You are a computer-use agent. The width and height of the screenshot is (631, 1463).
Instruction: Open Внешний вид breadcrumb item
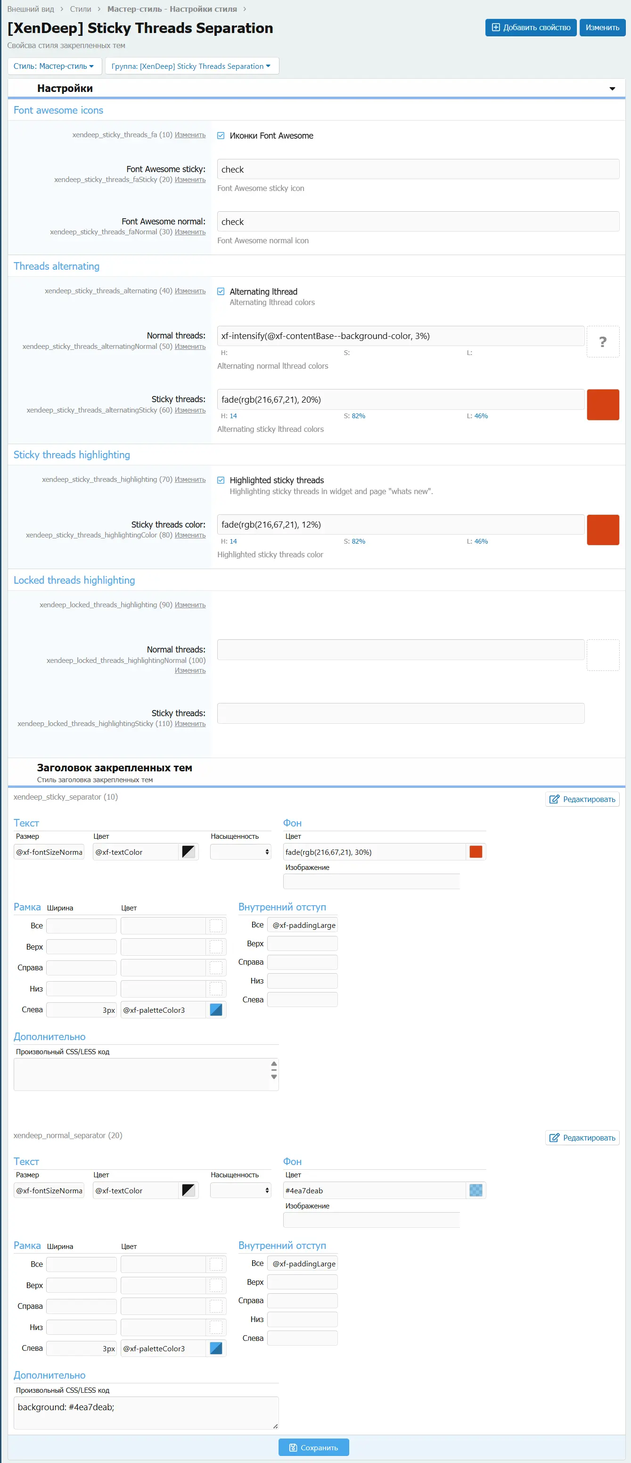pyautogui.click(x=31, y=9)
